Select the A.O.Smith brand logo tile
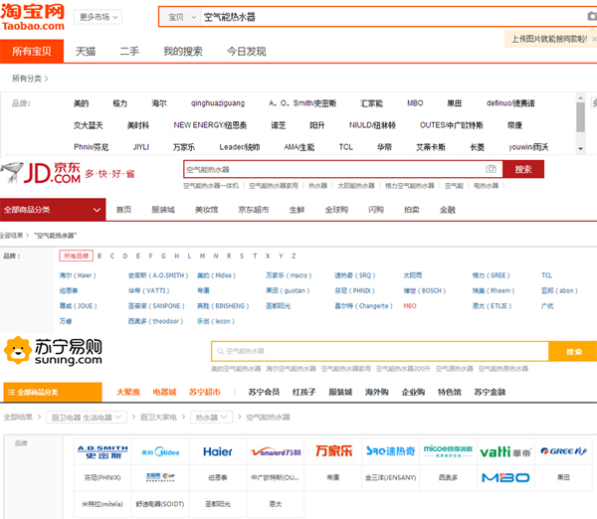This screenshot has height=519, width=597. click(103, 451)
